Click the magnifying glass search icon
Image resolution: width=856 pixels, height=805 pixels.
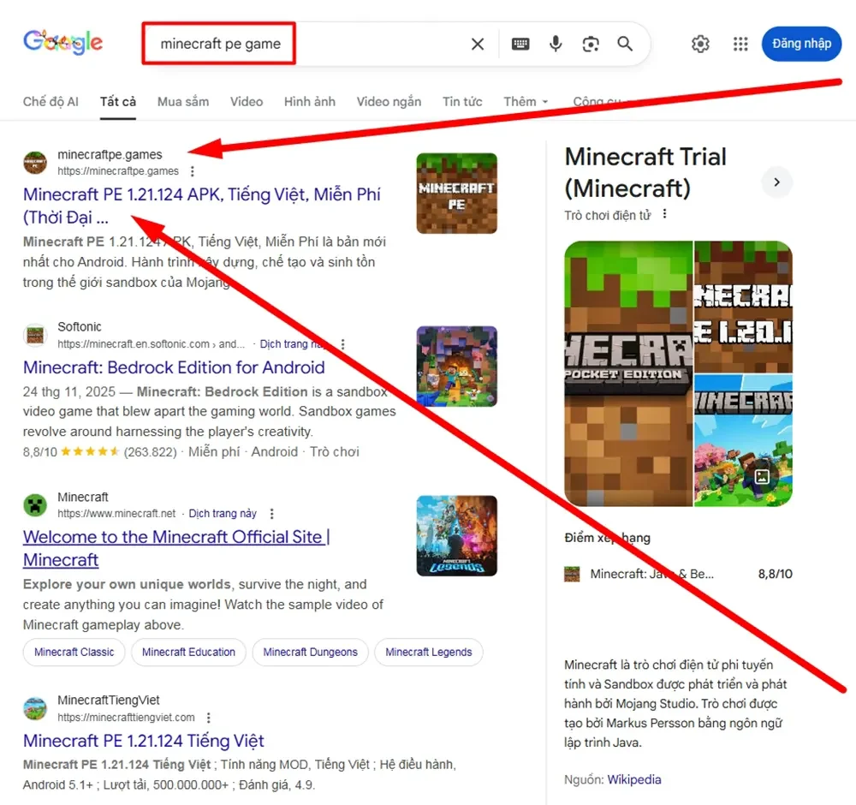[x=625, y=44]
